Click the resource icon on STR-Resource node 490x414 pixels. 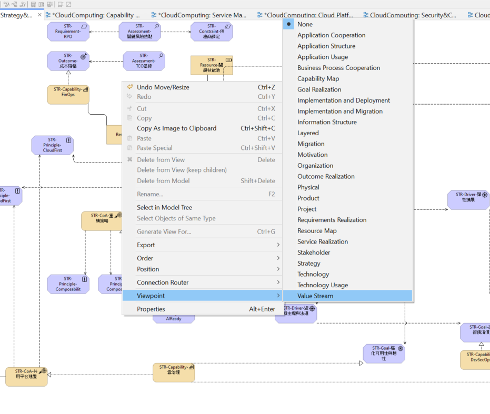coord(229,59)
